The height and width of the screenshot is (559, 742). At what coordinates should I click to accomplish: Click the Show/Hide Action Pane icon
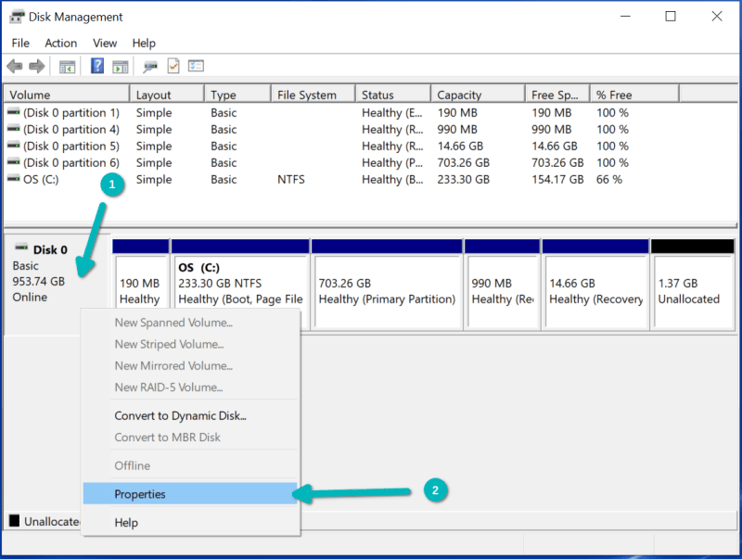coord(120,67)
